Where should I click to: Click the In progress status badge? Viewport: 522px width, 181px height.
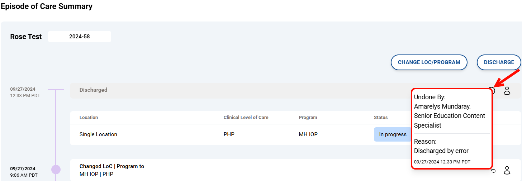393,134
